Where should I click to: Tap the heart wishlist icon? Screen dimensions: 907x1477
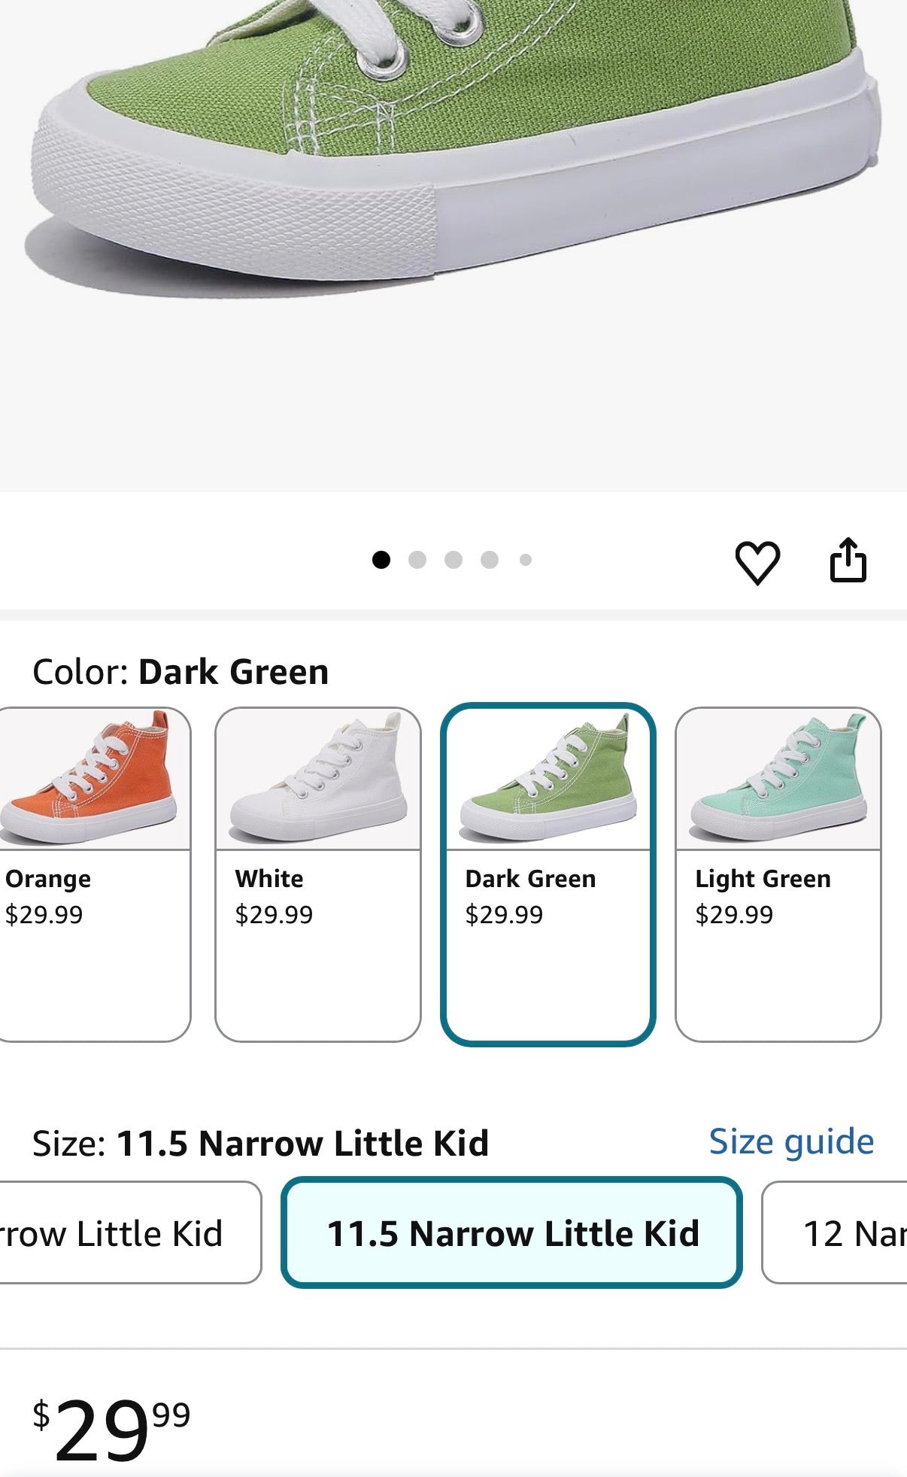tap(757, 562)
